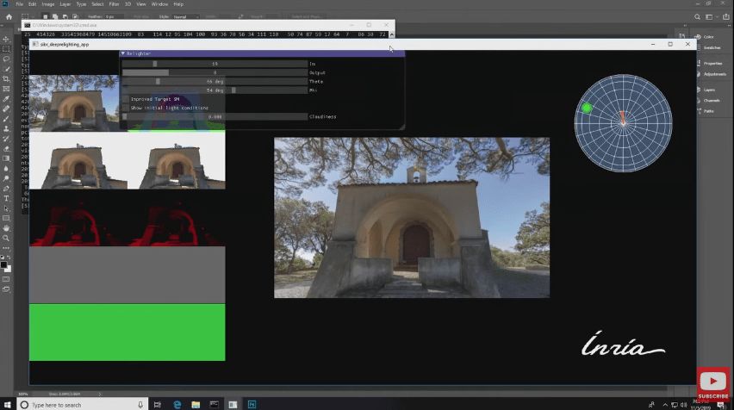The width and height of the screenshot is (734, 410).
Task: Select the Dodge tool
Action: click(x=6, y=178)
